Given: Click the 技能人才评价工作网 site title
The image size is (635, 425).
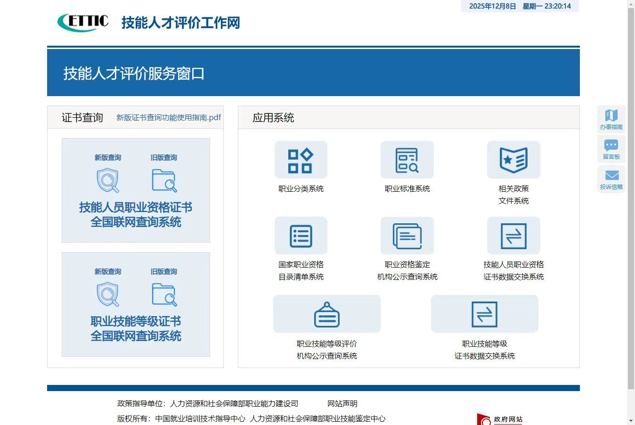Looking at the screenshot, I should (x=181, y=23).
